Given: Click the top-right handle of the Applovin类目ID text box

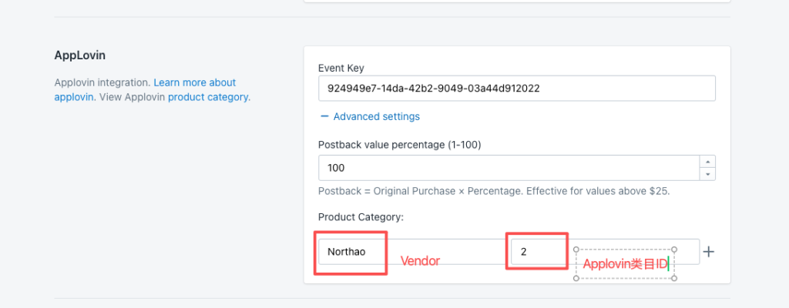Looking at the screenshot, I should click(674, 249).
